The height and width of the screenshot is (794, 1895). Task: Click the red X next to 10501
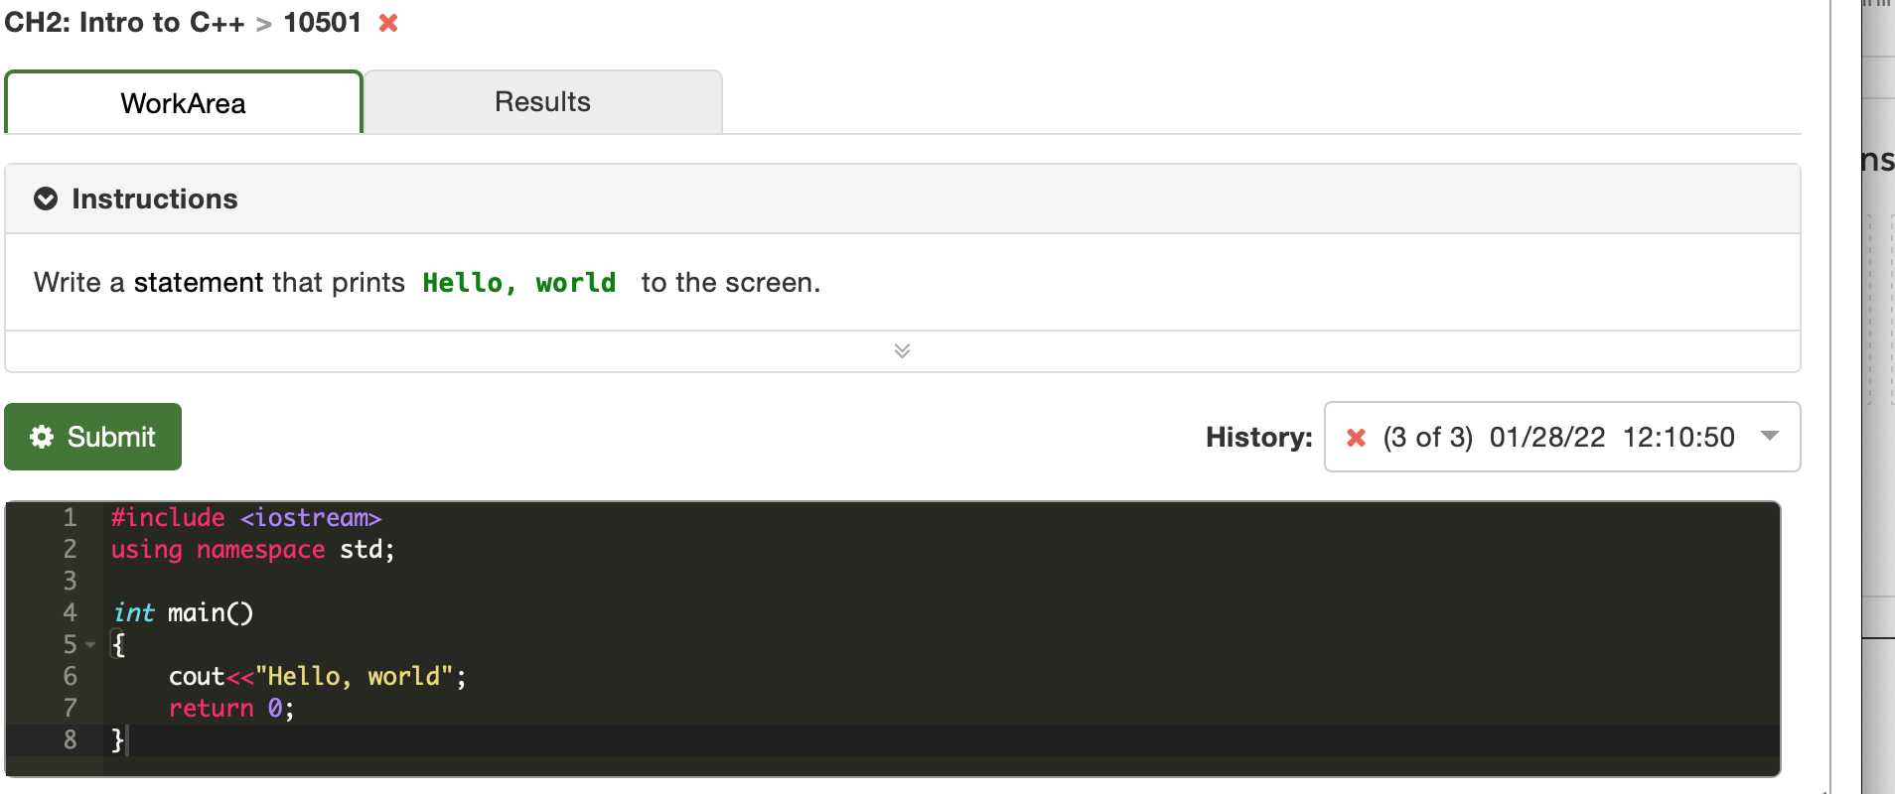pyautogui.click(x=388, y=22)
